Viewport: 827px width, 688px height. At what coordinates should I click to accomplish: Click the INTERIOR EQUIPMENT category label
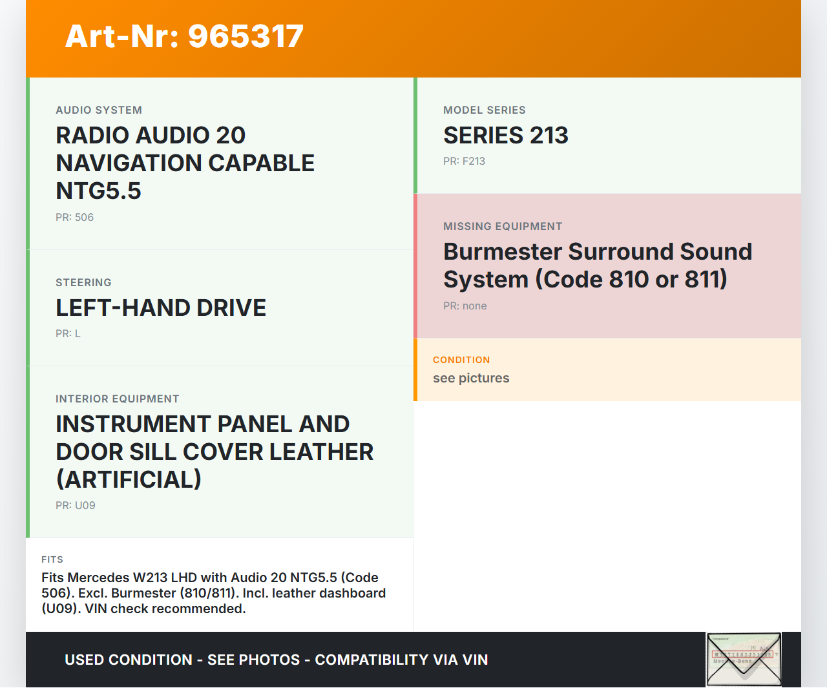(x=117, y=399)
